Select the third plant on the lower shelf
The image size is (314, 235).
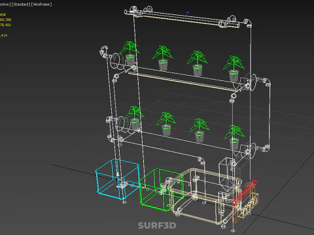coord(200,130)
